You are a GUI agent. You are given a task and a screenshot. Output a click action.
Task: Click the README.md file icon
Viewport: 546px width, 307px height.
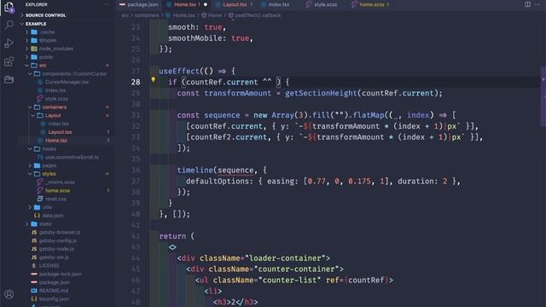pos(34,291)
